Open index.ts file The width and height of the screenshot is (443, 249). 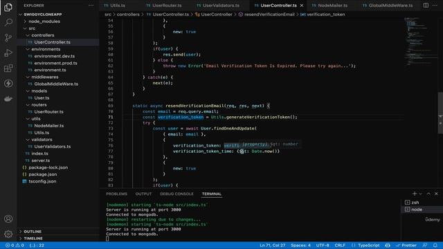pos(40,154)
